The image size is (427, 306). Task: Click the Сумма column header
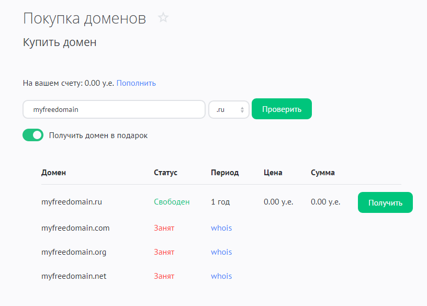(x=322, y=173)
